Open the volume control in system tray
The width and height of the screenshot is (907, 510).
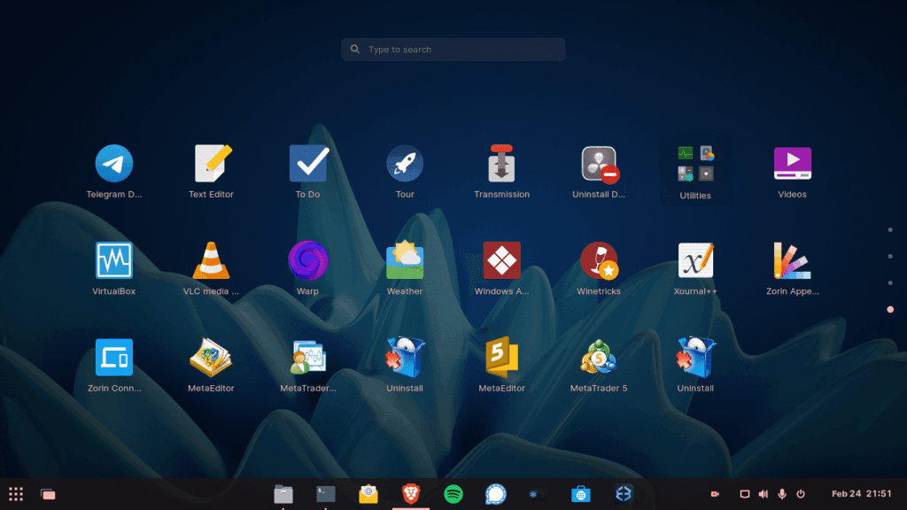[764, 494]
